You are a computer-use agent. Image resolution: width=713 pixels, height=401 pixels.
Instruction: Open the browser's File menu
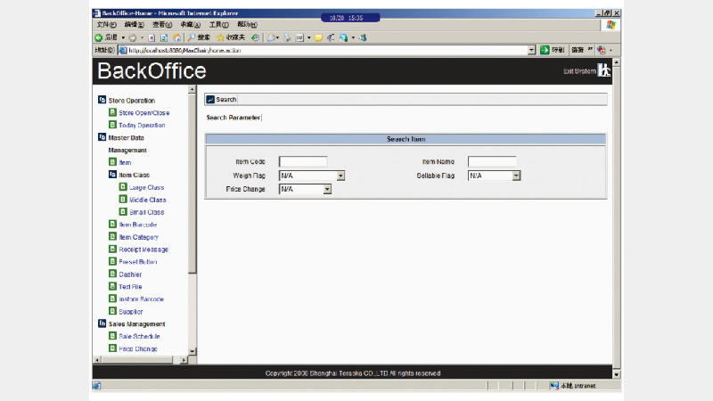(x=102, y=25)
